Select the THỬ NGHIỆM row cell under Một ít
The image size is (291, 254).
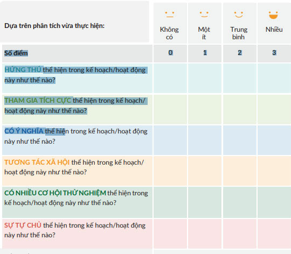coord(205,202)
